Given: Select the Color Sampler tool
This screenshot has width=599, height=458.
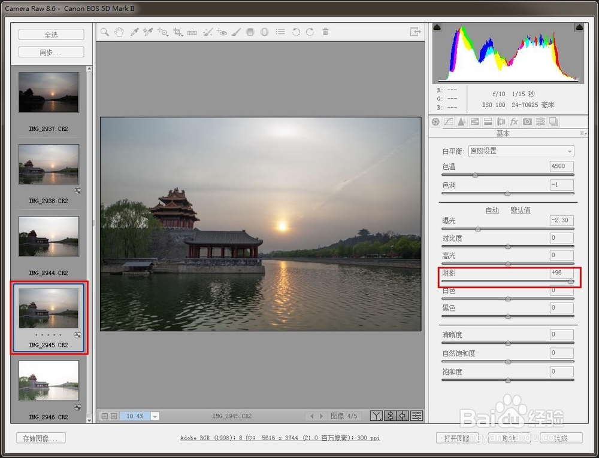Looking at the screenshot, I should [x=148, y=32].
